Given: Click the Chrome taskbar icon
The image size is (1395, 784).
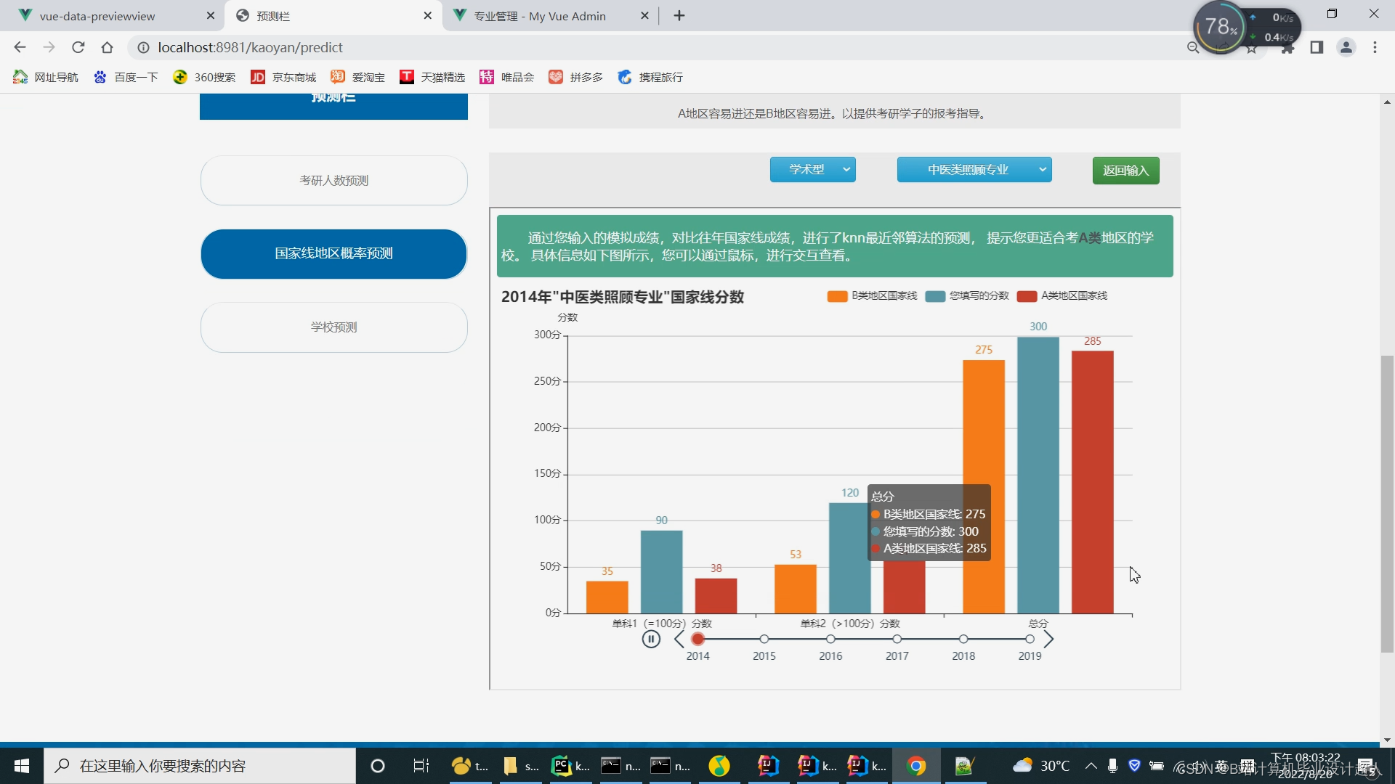Looking at the screenshot, I should pyautogui.click(x=916, y=765).
